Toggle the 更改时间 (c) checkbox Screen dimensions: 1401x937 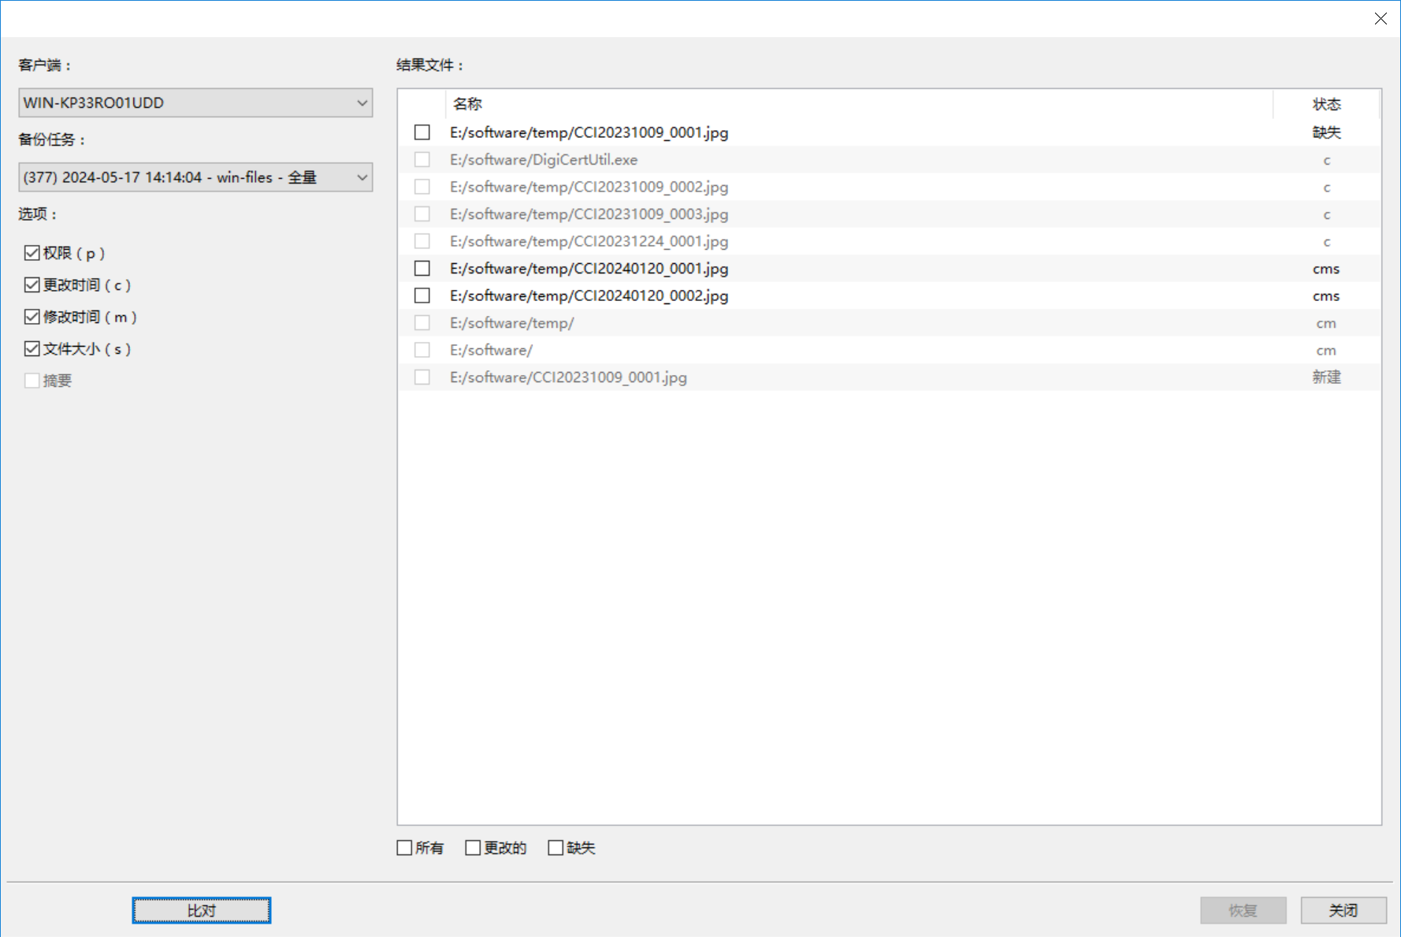tap(32, 285)
